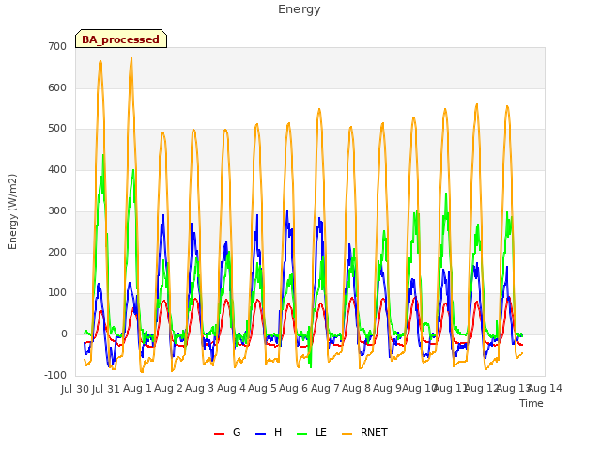
Task: Click the LE legend label
Action: [321, 432]
